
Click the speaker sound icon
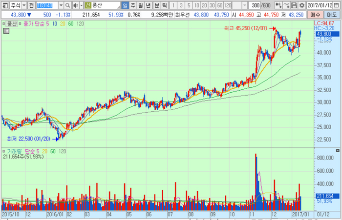[75, 5]
